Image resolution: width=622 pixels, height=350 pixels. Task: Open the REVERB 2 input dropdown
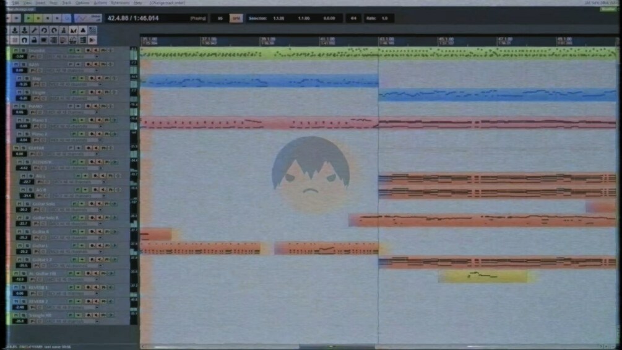click(72, 307)
